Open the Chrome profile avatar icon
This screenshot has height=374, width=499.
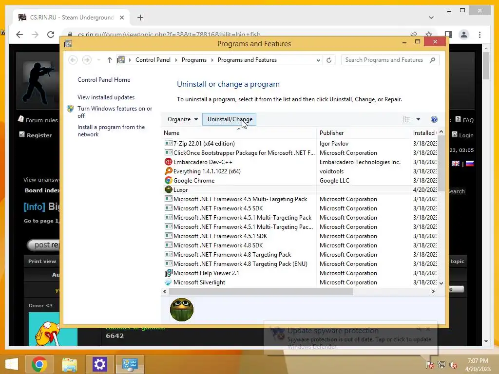click(464, 35)
